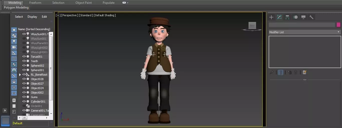The width and height of the screenshot is (342, 128).
Task: Hide the VRaySun001.T target
Action: click(24, 34)
